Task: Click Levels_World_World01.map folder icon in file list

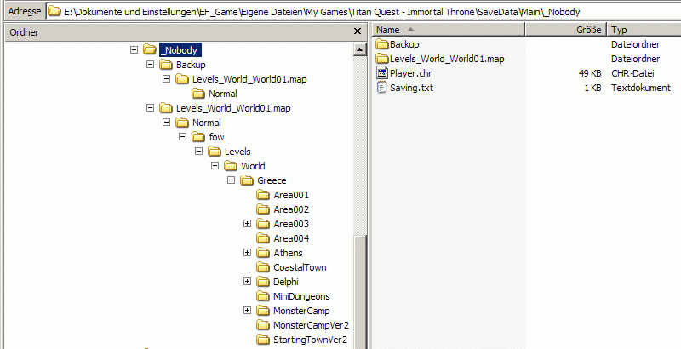Action: click(382, 59)
